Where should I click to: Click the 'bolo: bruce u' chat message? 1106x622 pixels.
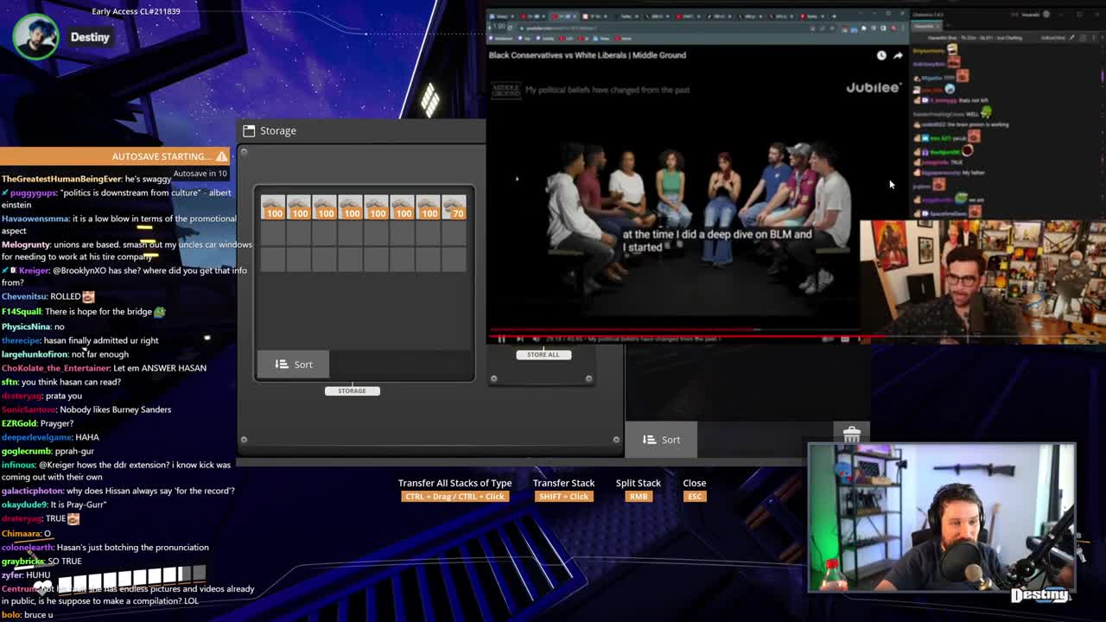tap(27, 615)
